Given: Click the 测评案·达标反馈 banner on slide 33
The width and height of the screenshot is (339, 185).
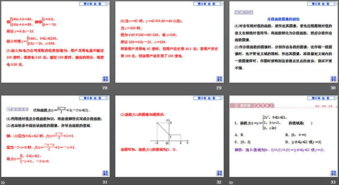Looking at the screenshot, I should (x=252, y=106).
